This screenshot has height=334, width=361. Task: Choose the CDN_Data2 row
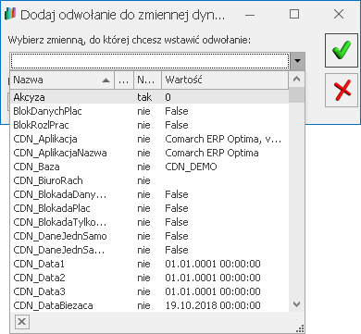pyautogui.click(x=150, y=278)
